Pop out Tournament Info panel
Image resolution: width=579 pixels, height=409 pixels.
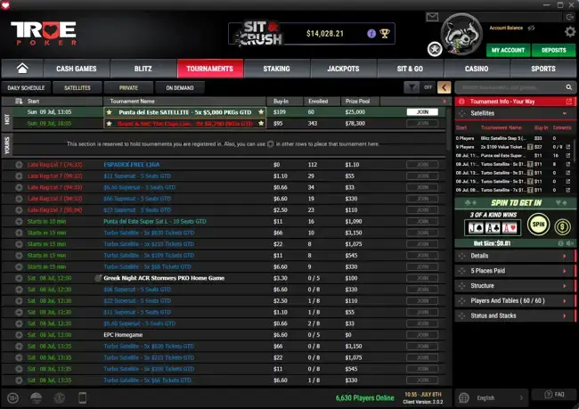coord(568,102)
